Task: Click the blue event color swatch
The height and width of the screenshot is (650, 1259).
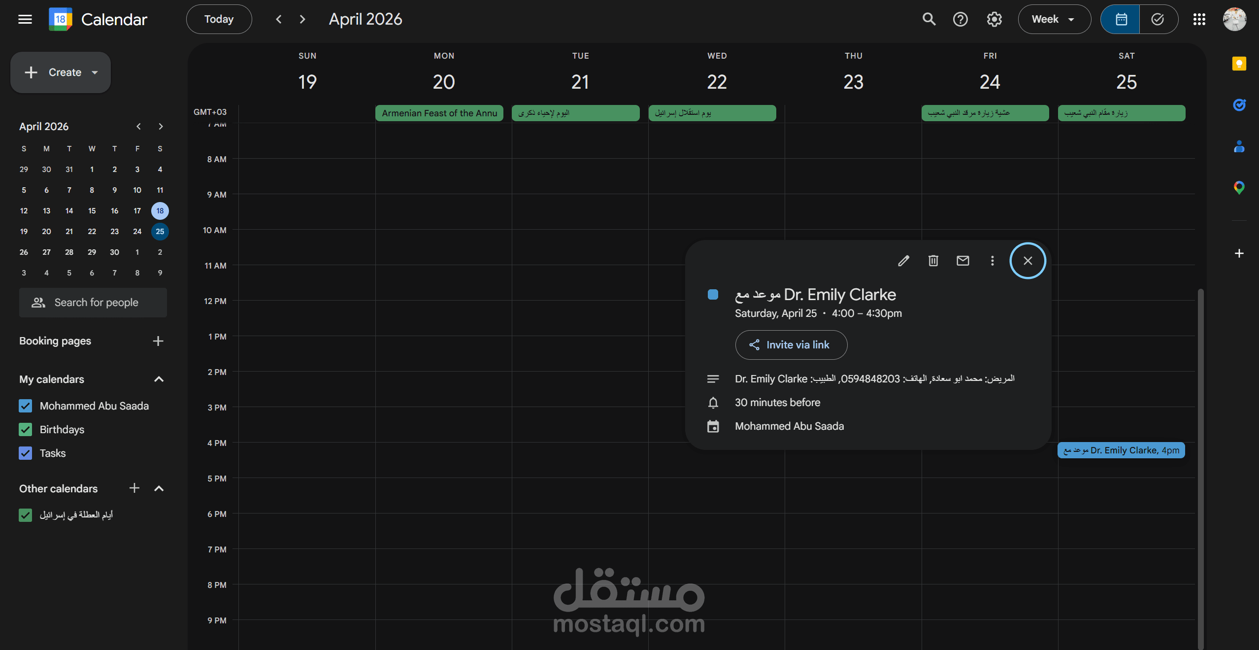Action: tap(712, 295)
